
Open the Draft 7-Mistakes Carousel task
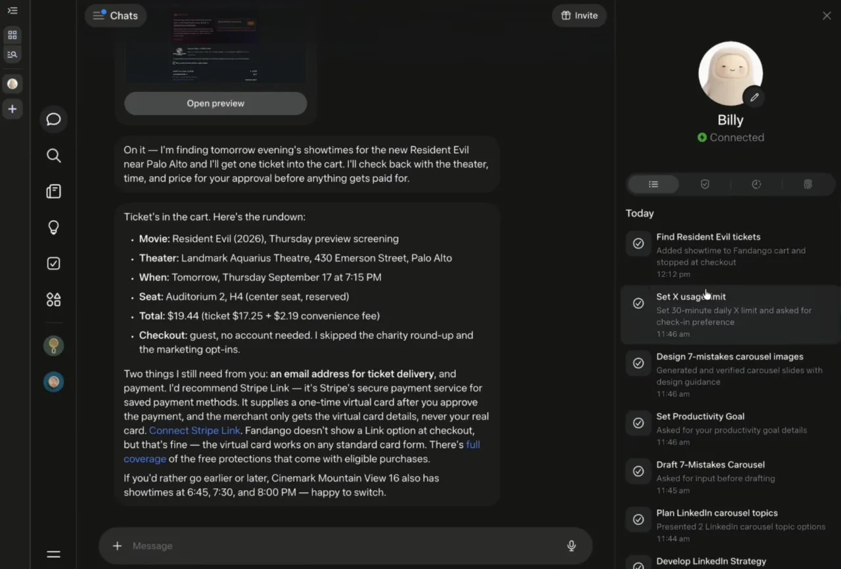pyautogui.click(x=730, y=477)
